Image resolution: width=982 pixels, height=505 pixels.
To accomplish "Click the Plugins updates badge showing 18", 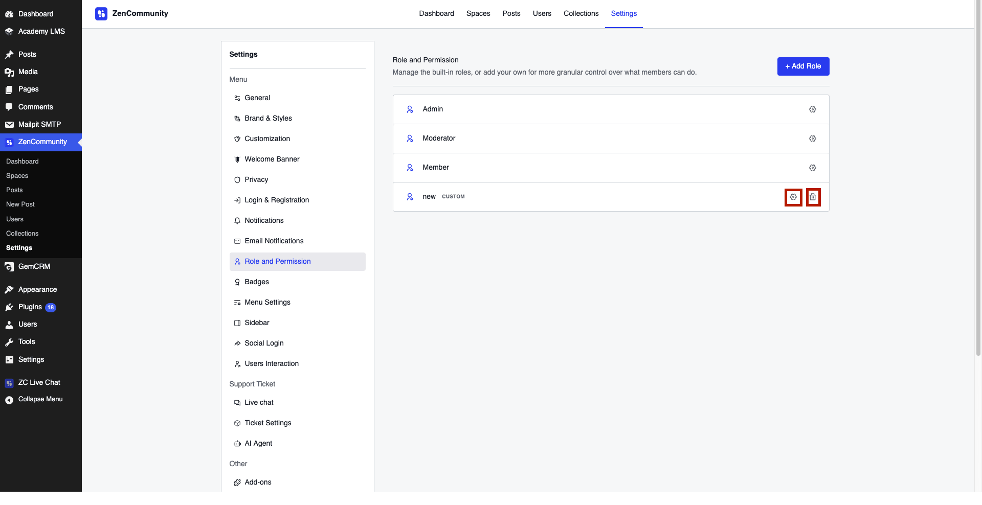I will point(51,307).
